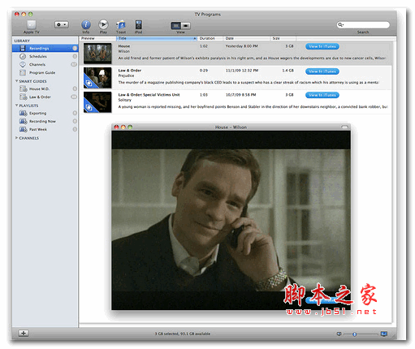Switch to the left View mode segment
The image size is (415, 349).
point(176,25)
